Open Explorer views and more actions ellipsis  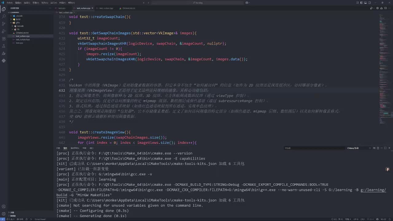50,8
